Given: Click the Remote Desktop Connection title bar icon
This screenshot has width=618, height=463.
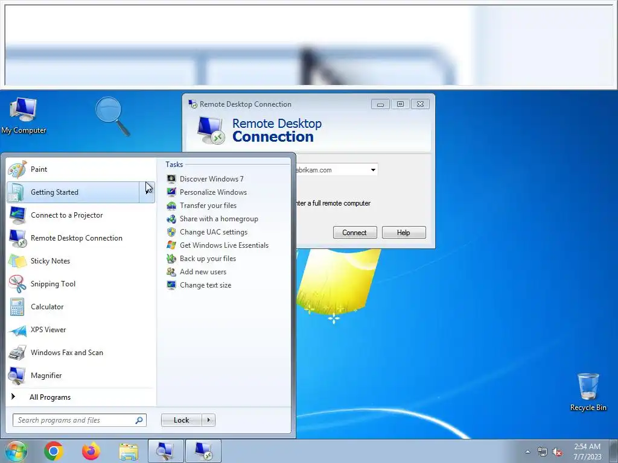Looking at the screenshot, I should [193, 104].
